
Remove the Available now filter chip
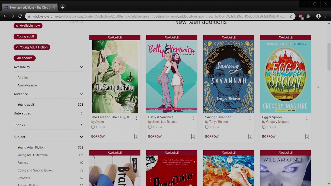(x=17, y=26)
